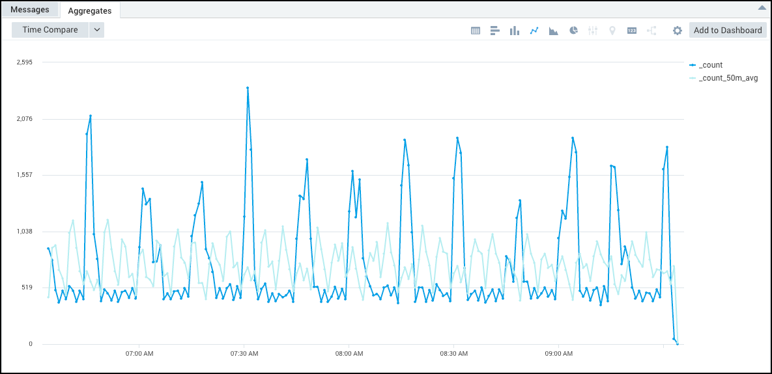This screenshot has height=374, width=772.
Task: Select the map pin chart icon
Action: [x=612, y=31]
